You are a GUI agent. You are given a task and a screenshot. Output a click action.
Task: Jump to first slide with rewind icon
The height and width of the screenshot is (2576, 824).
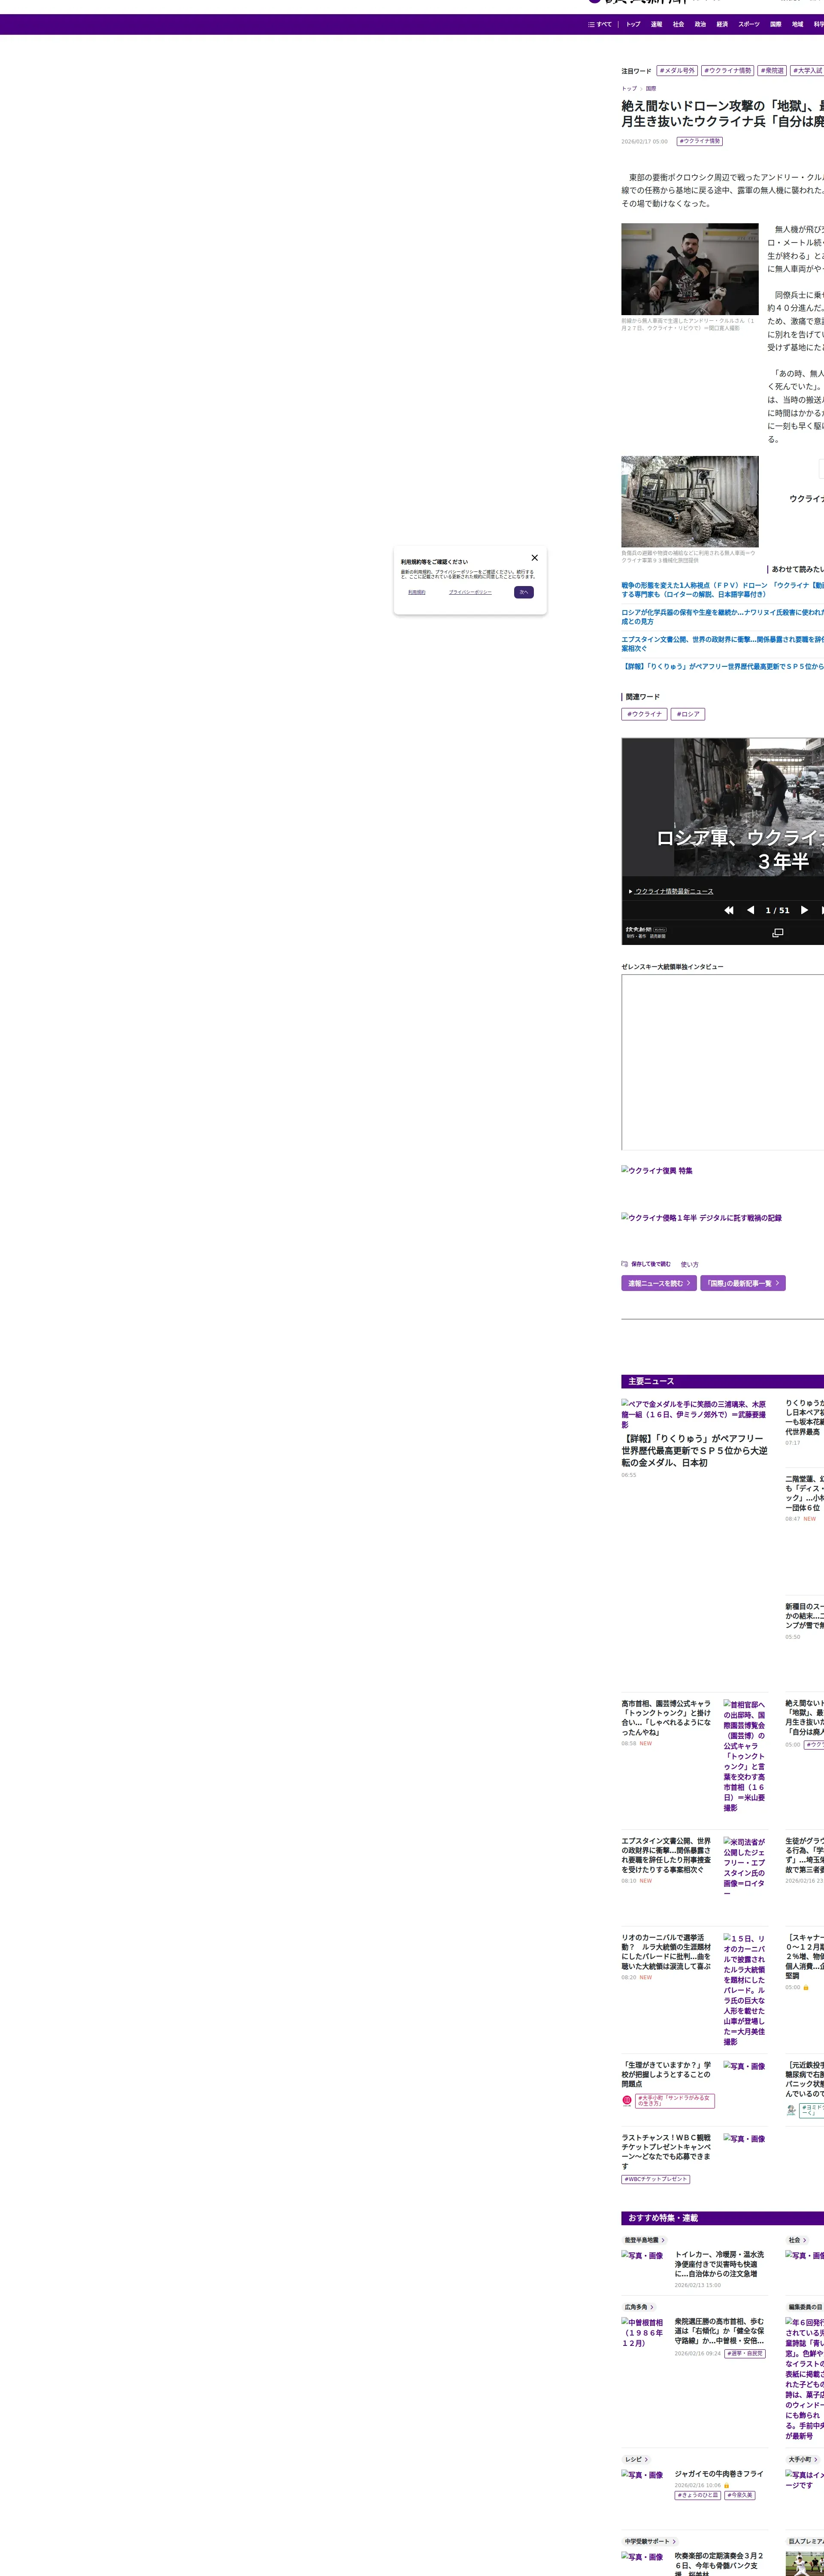[729, 910]
